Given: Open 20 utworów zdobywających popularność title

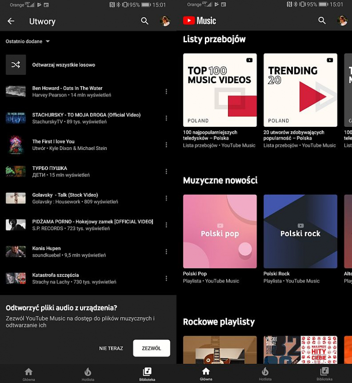Looking at the screenshot, I should click(294, 135).
